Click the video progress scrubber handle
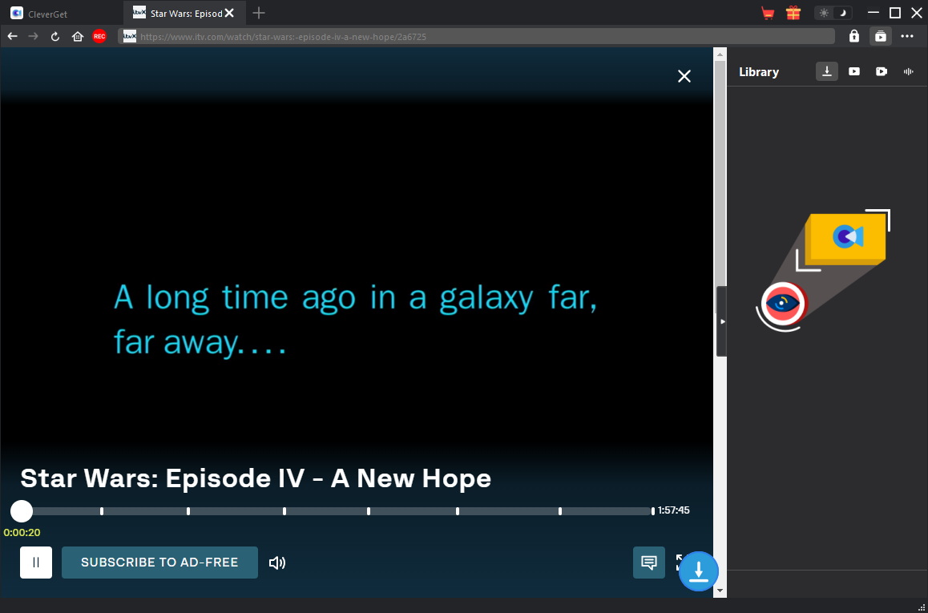Screen dimensions: 928x613 pyautogui.click(x=22, y=510)
